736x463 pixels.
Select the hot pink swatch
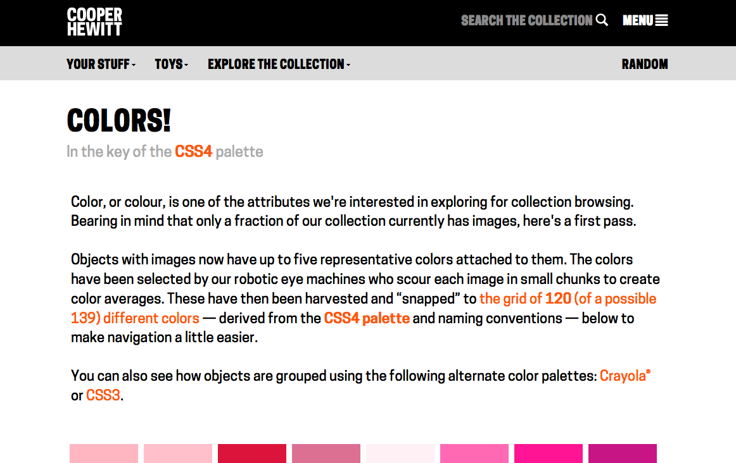pos(474,453)
